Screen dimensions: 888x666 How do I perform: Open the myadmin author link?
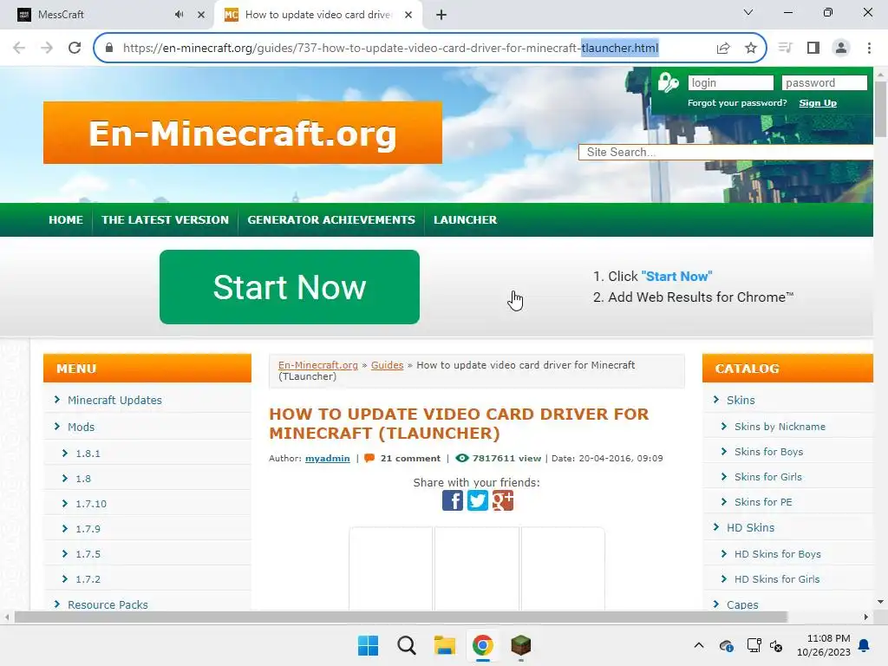click(x=327, y=458)
